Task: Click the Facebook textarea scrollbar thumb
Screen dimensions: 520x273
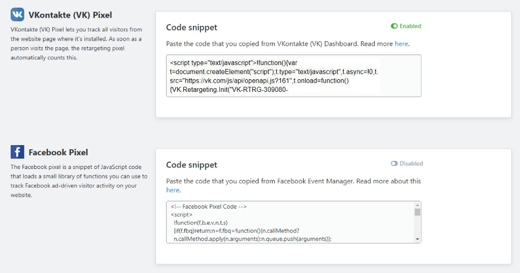Action: (417, 212)
